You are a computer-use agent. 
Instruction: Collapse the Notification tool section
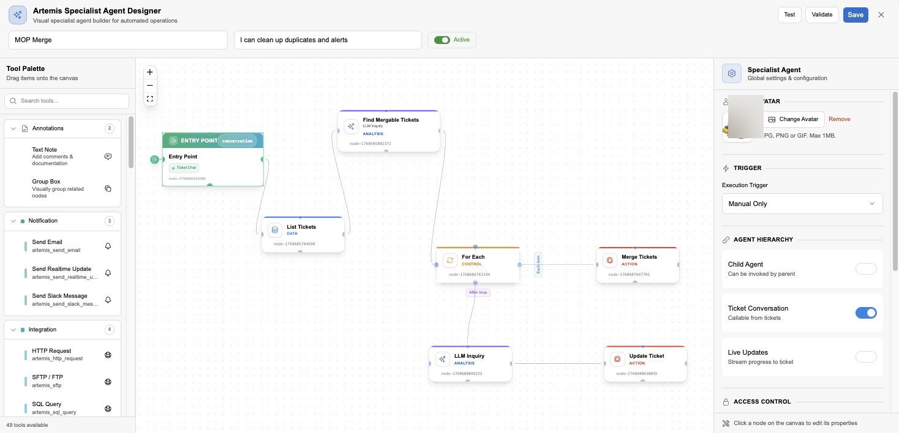[13, 221]
